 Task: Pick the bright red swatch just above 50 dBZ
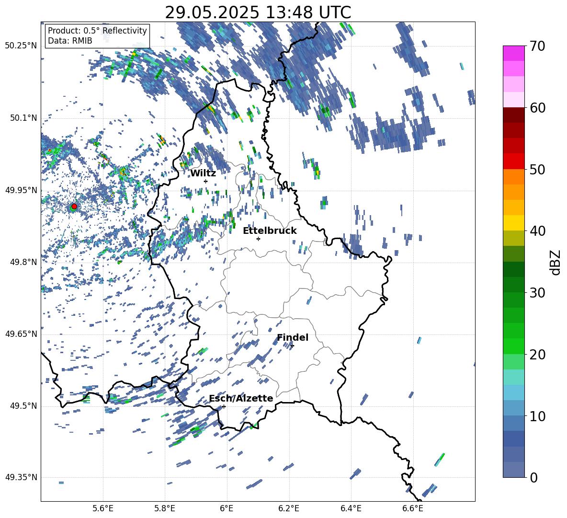[513, 161]
